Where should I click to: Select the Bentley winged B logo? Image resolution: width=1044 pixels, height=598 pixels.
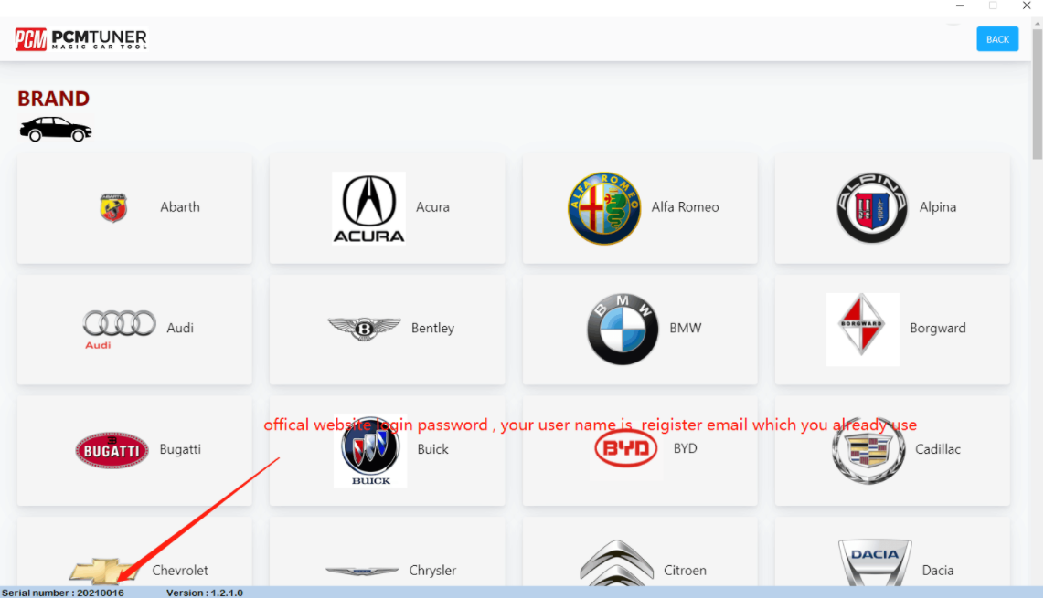(x=364, y=329)
